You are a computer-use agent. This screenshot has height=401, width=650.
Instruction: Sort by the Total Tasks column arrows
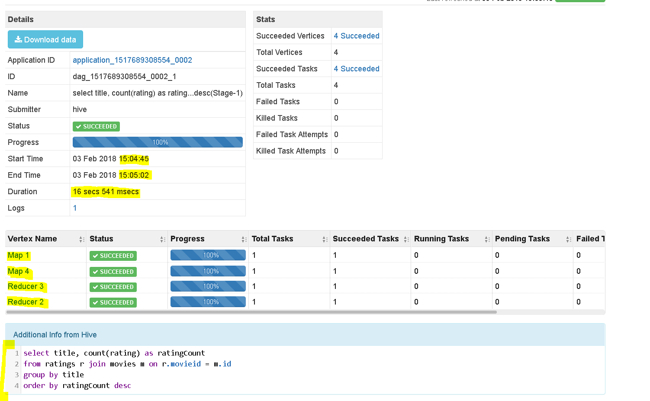click(x=325, y=239)
